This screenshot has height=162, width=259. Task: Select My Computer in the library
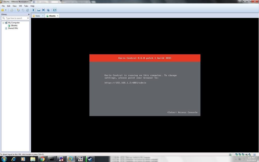tap(14, 23)
